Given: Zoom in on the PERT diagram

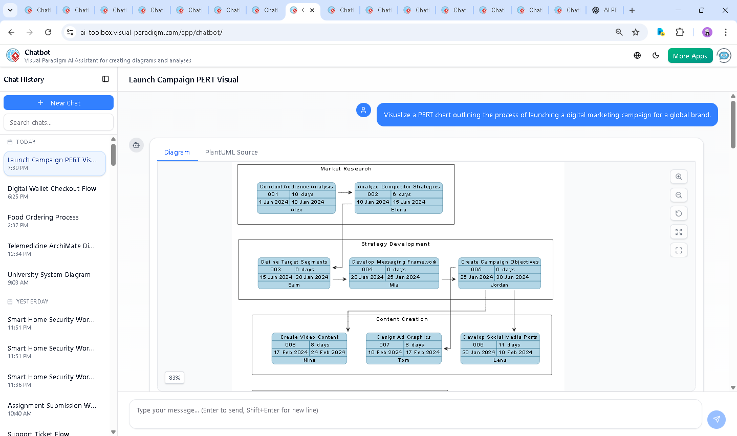Looking at the screenshot, I should tap(679, 177).
